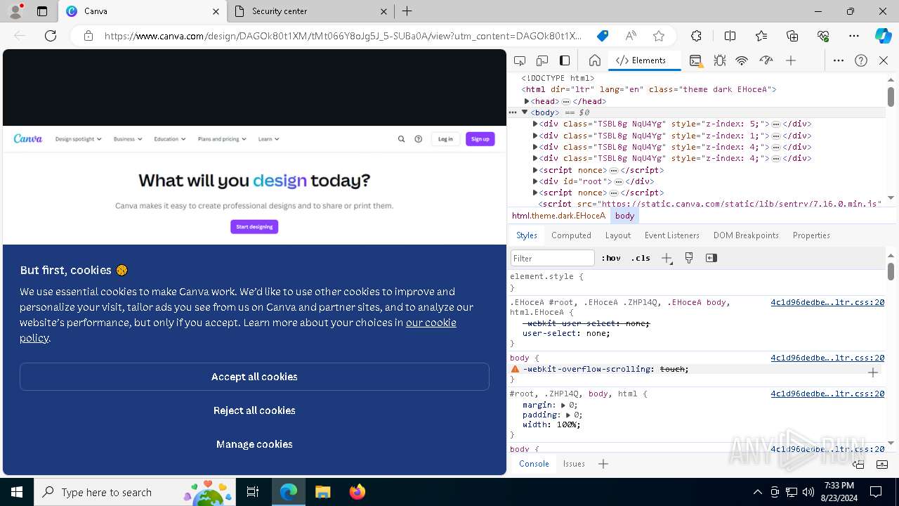Screen dimensions: 899x506
Task: Open the Event Listeners tab
Action: coord(672,235)
